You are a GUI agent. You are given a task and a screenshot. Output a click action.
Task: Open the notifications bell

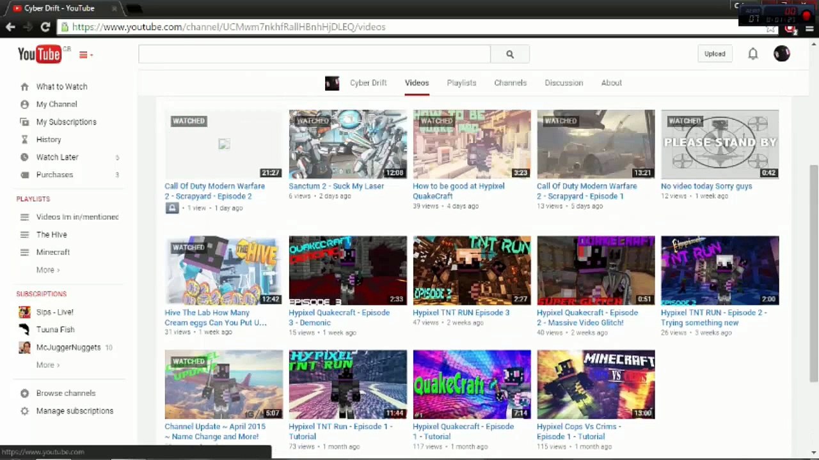pos(753,54)
